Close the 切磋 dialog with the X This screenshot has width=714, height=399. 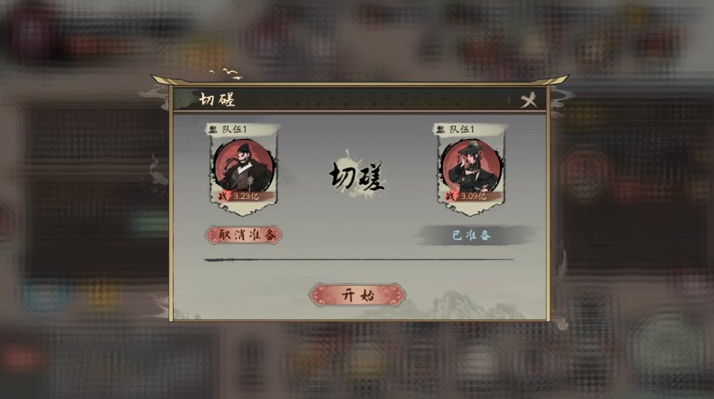(x=529, y=100)
